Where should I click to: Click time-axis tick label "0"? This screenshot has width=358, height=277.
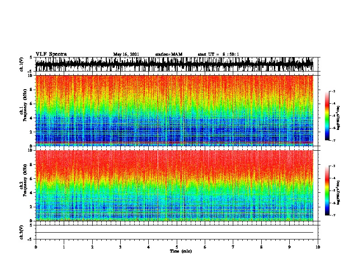(36, 247)
